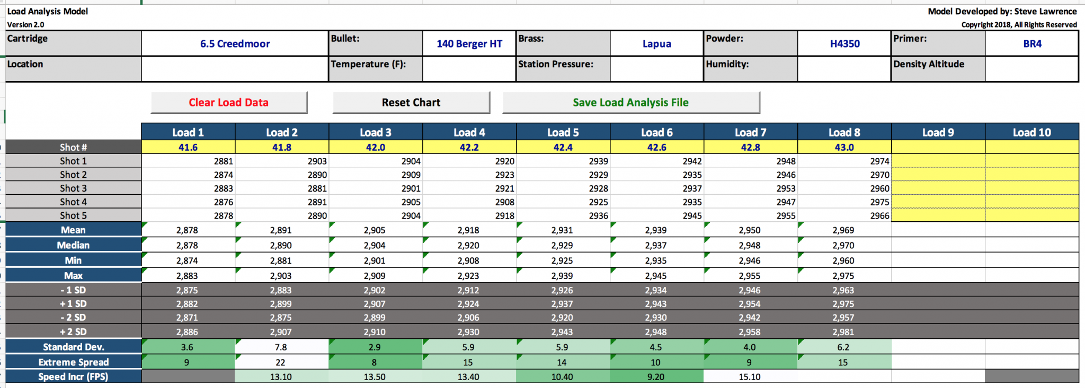Viewport: 1085px width, 388px height.
Task: Click the empty Station Pressure input cell
Action: point(657,69)
